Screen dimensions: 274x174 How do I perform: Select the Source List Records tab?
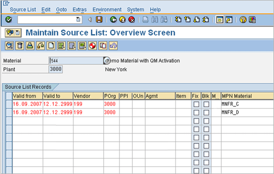pyautogui.click(x=28, y=87)
